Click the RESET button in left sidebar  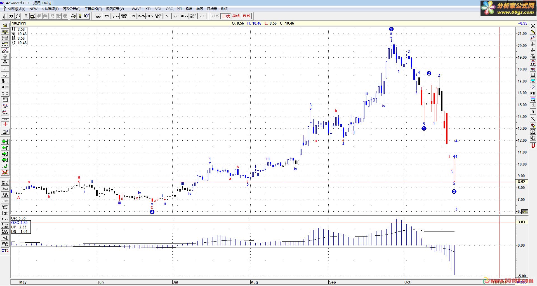(x=5, y=38)
